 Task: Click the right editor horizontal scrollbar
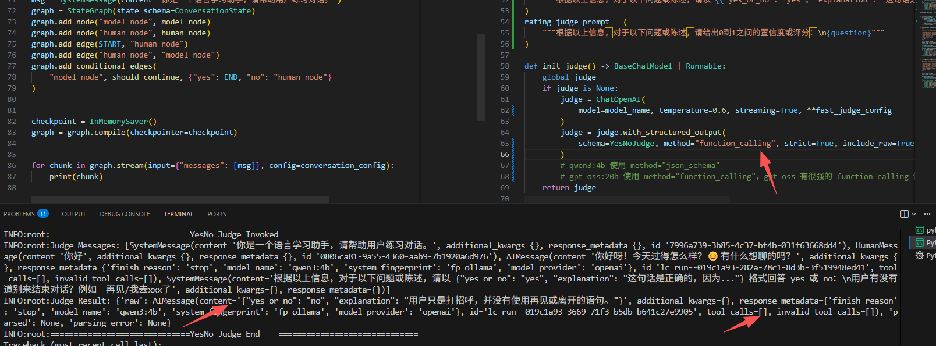tap(626, 199)
